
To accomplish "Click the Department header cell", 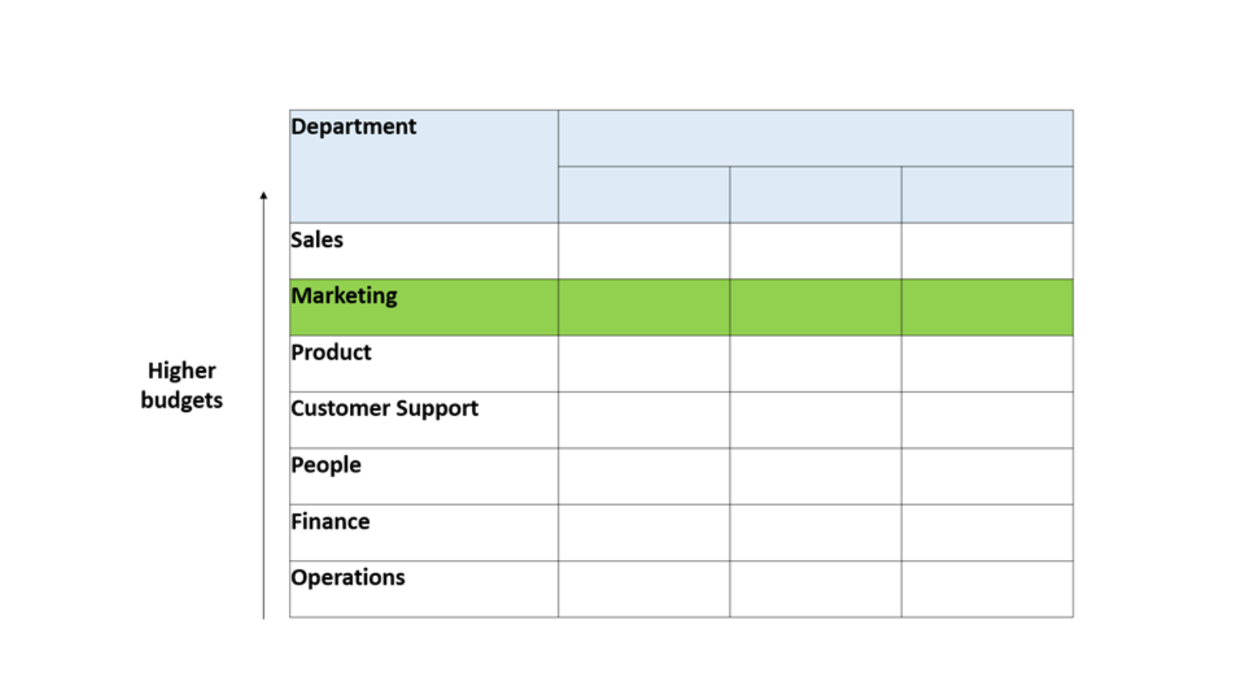I will 424,167.
